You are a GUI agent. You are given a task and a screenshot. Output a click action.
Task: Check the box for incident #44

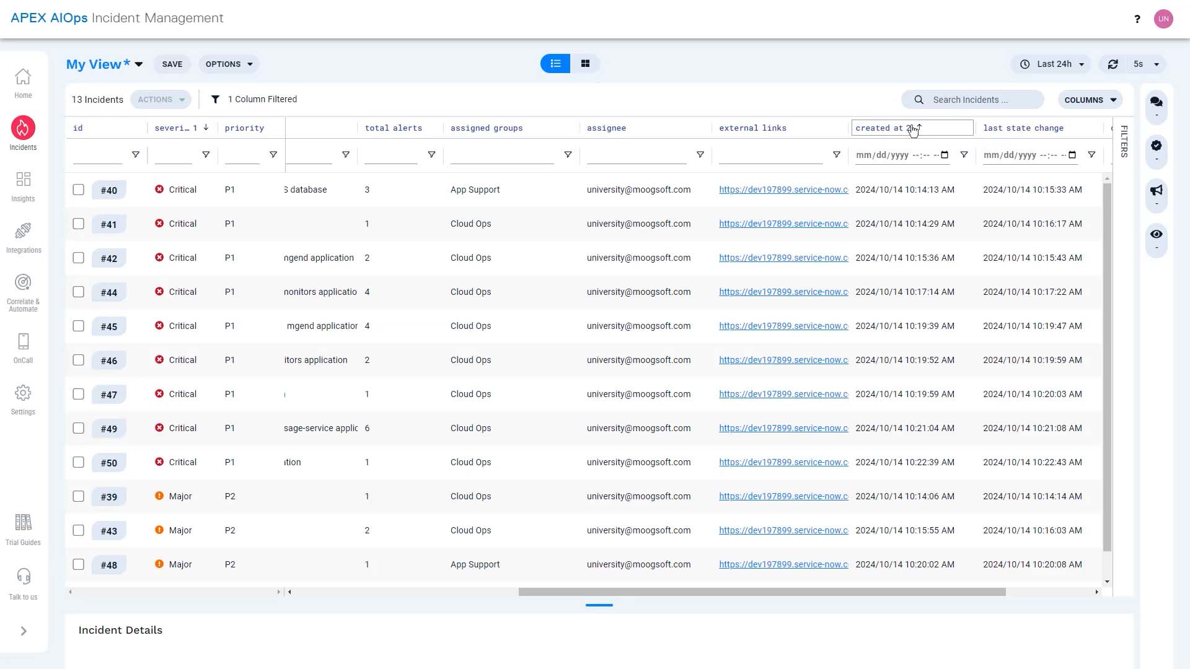[x=78, y=292]
